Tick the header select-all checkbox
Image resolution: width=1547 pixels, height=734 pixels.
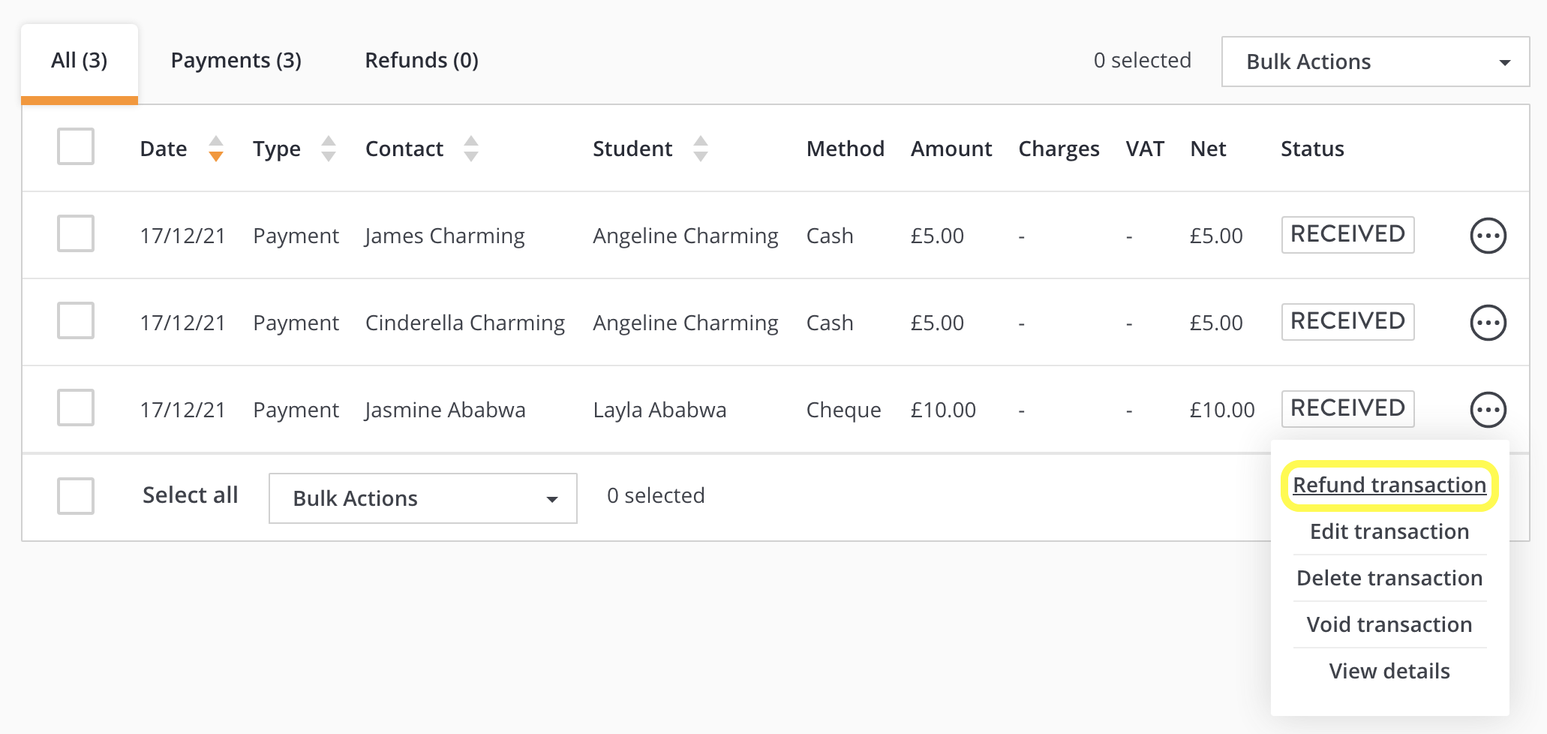pyautogui.click(x=76, y=146)
